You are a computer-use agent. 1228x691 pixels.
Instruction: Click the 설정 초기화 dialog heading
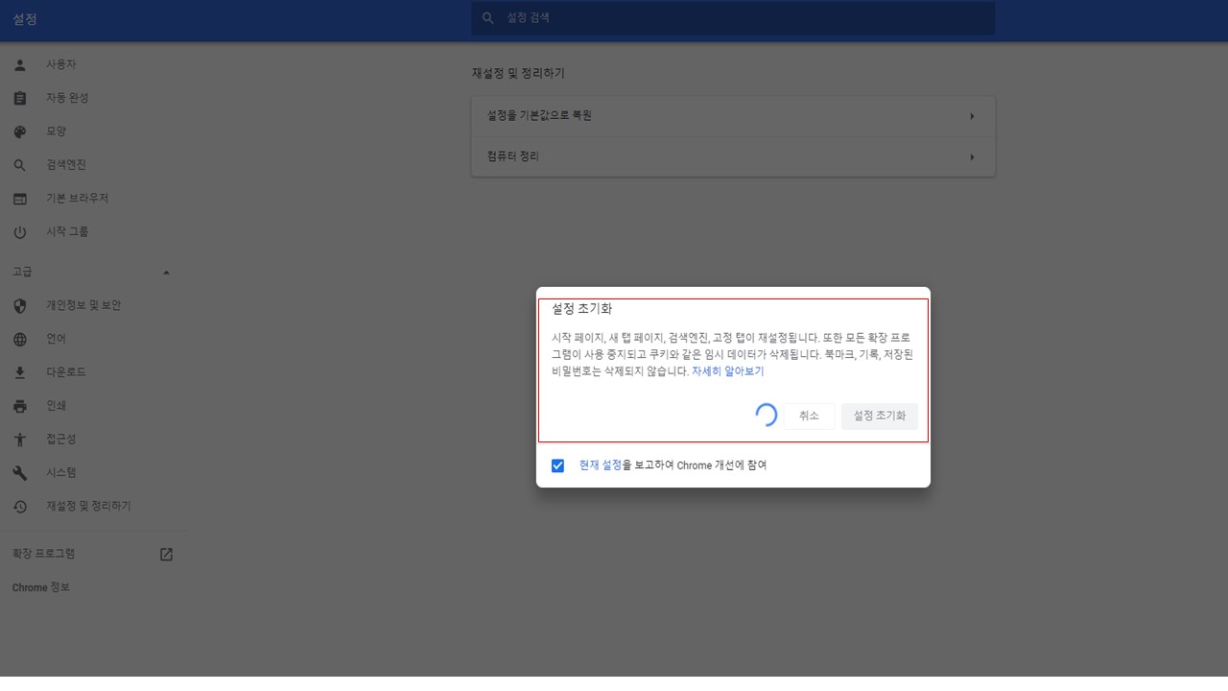[x=582, y=309]
